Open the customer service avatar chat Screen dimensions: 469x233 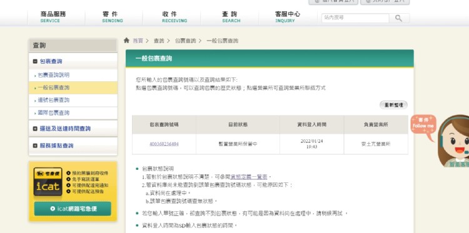(x=453, y=141)
